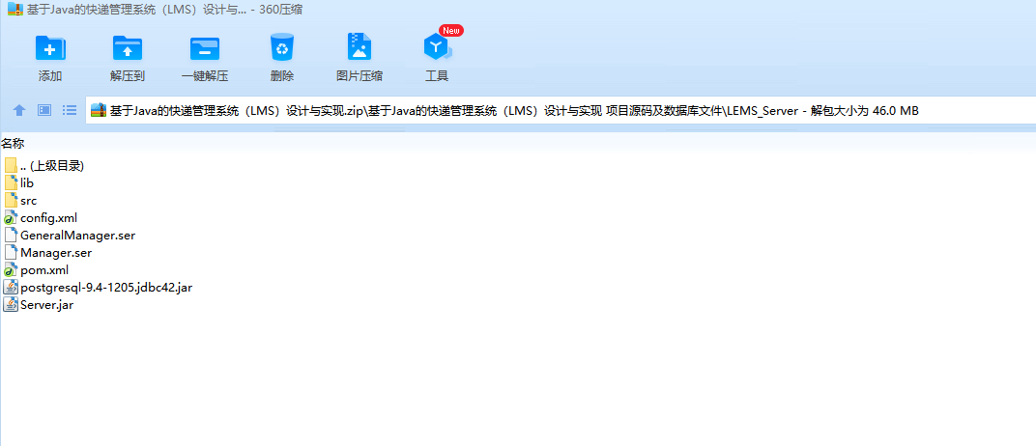
Task: Switch to the thumbnail view icon
Action: pos(44,110)
